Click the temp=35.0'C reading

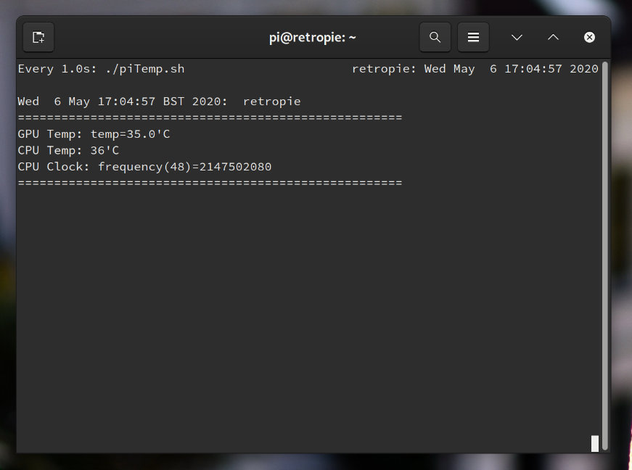130,134
